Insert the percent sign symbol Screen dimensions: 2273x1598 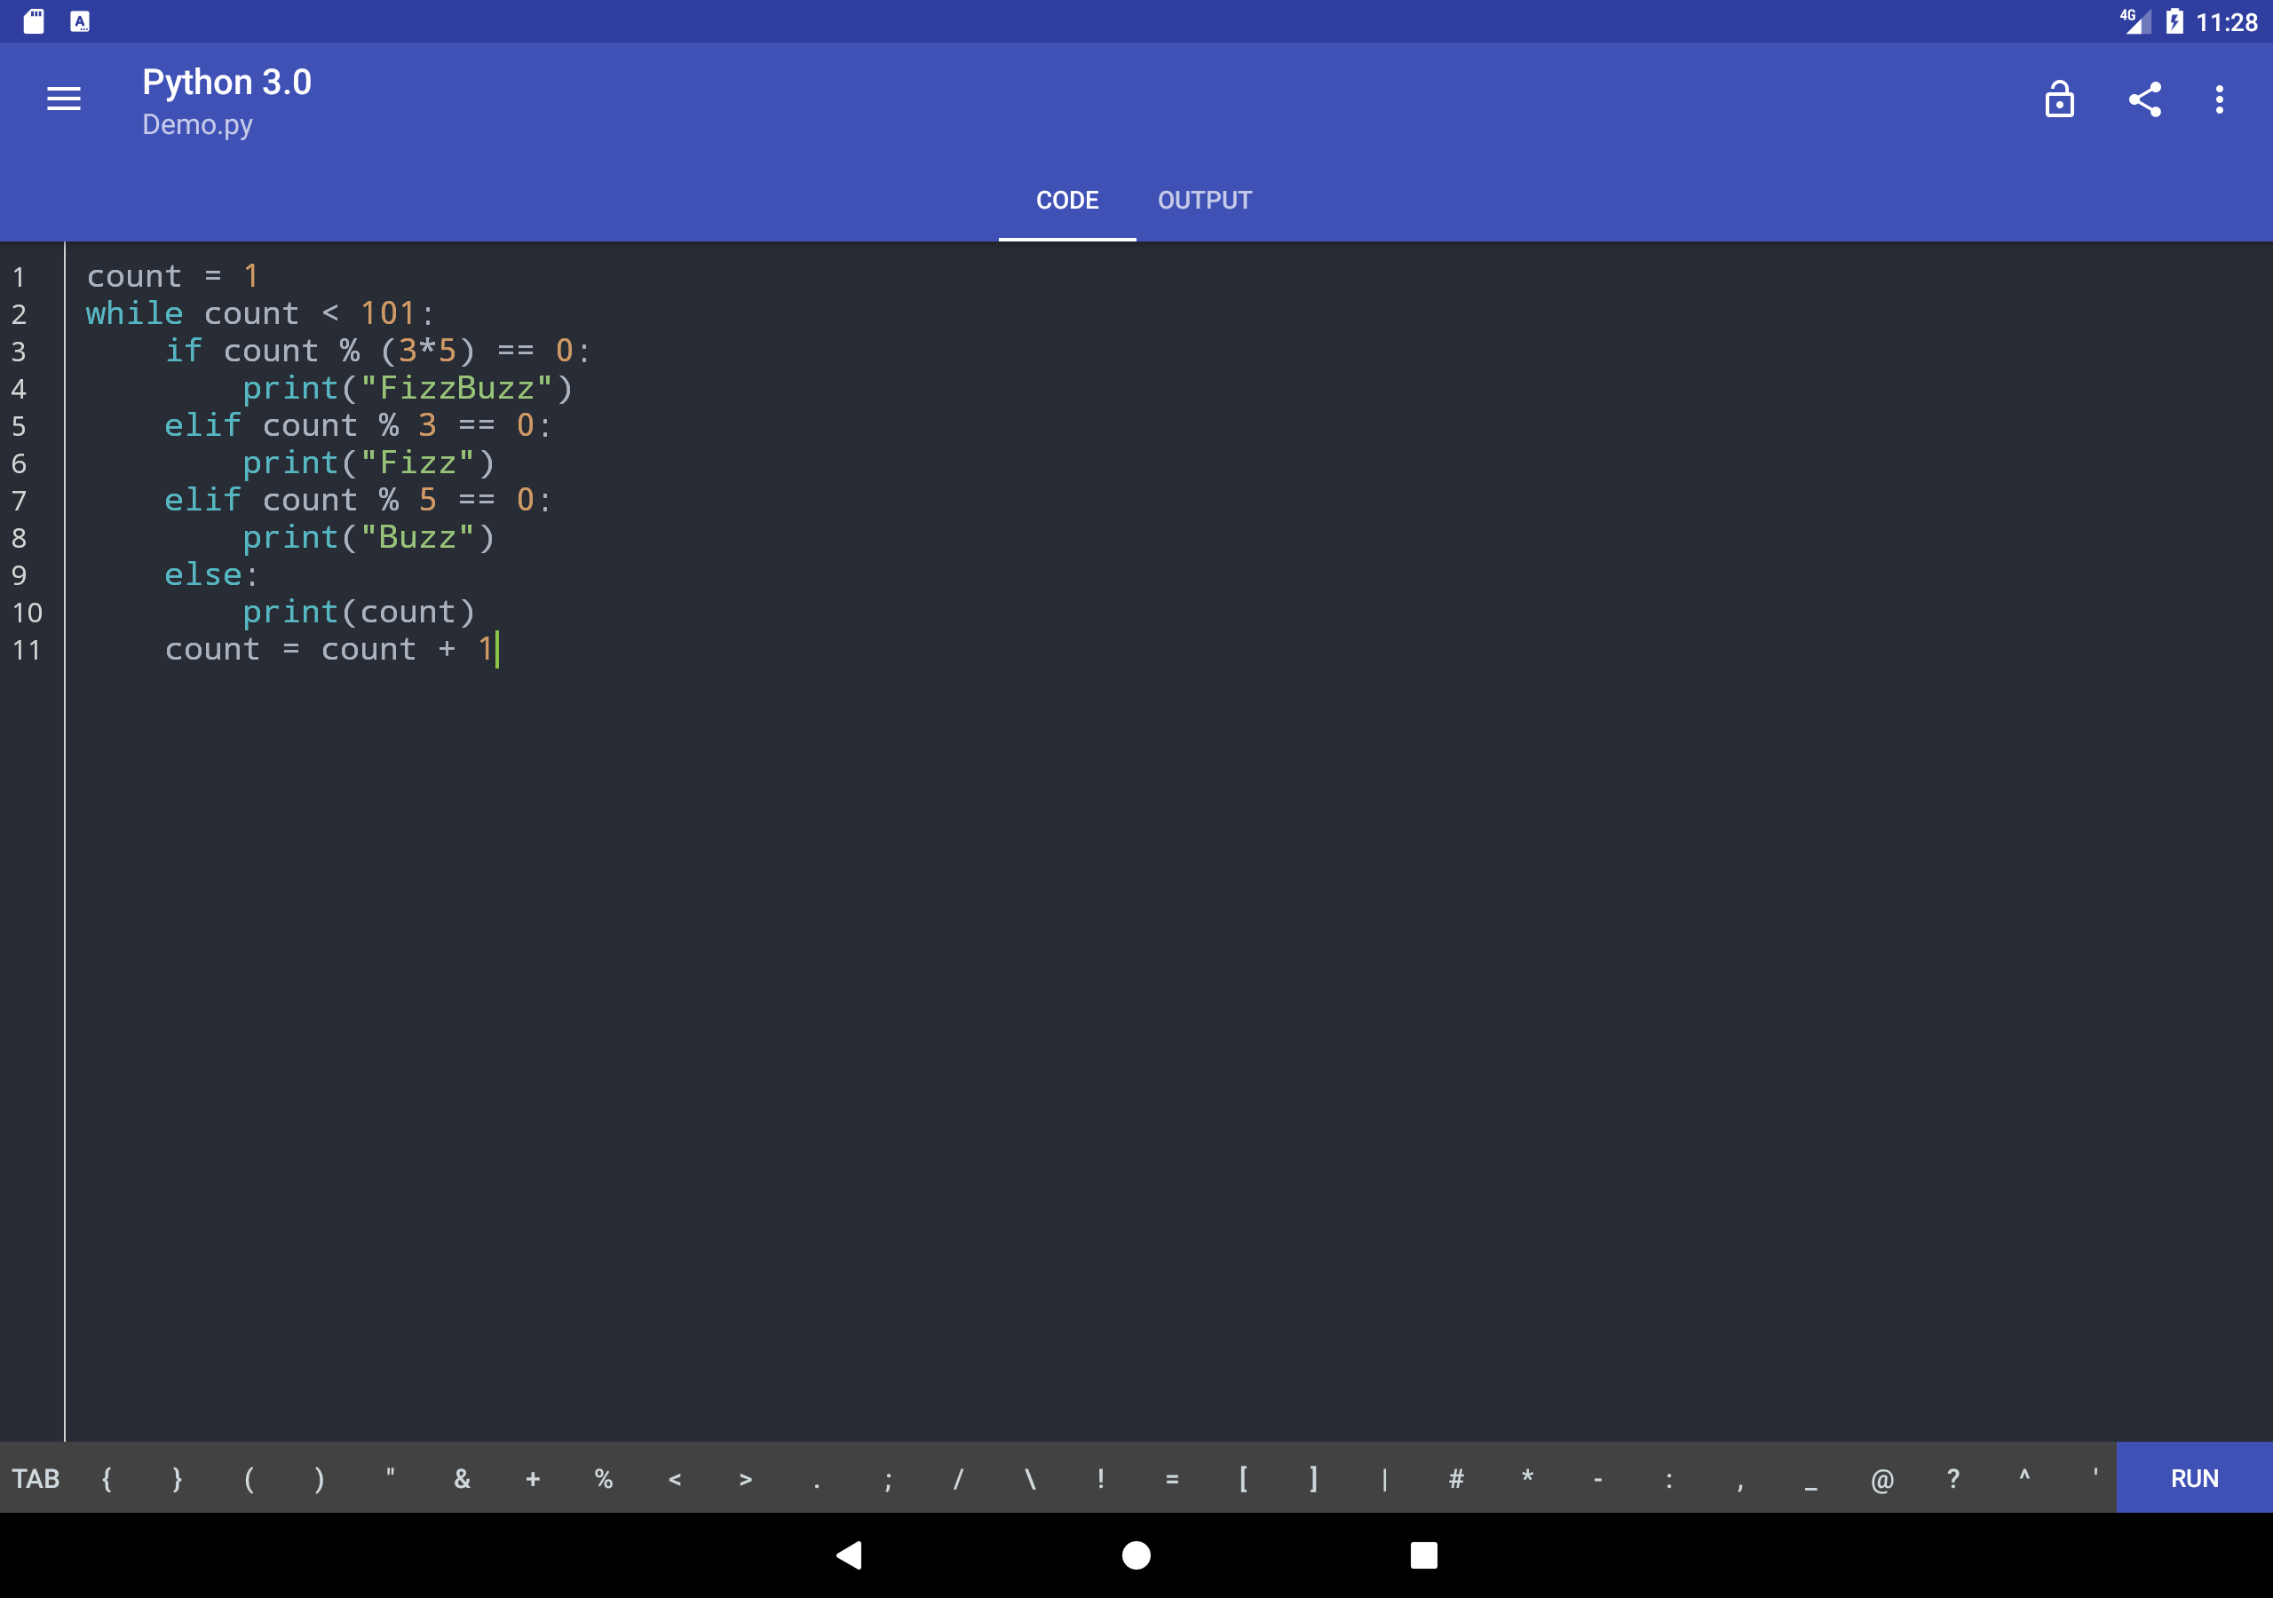(x=603, y=1478)
